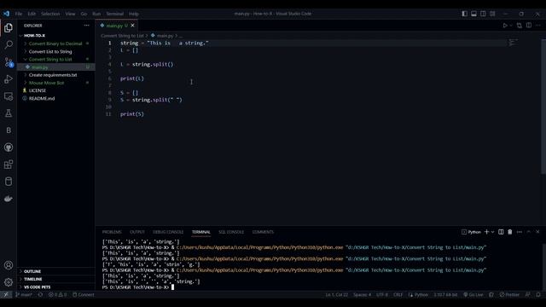Click the Go Live status bar button
Screen dimensions: 546x307
coord(473,294)
